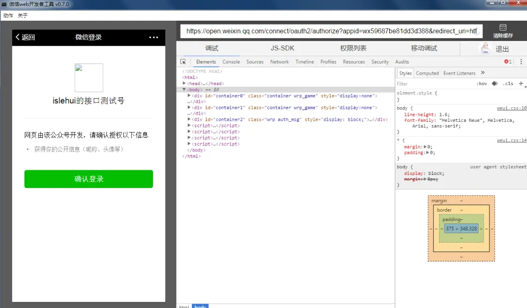Open the three-dots menu in phone header
This screenshot has width=527, height=308.
coord(153,37)
